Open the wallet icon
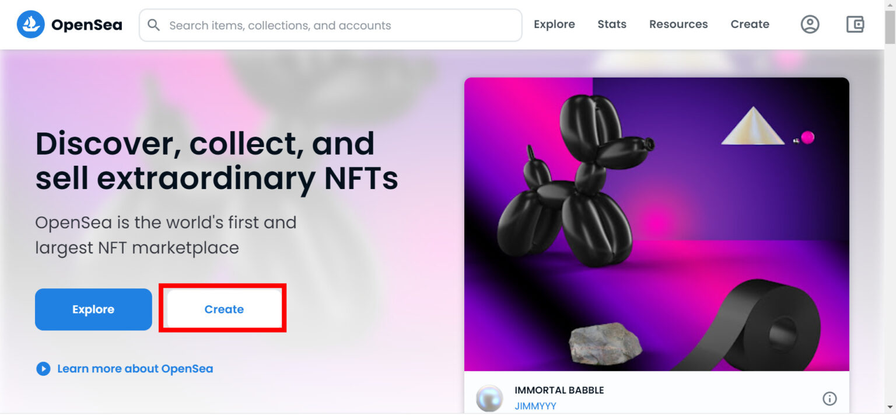 (x=855, y=25)
